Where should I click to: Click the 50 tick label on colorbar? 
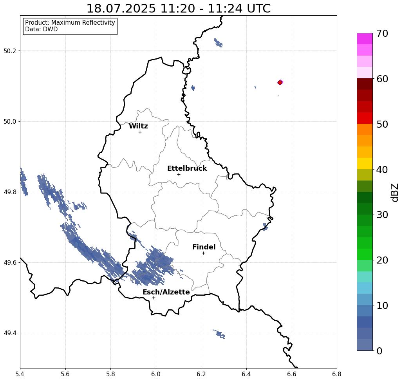coord(382,124)
